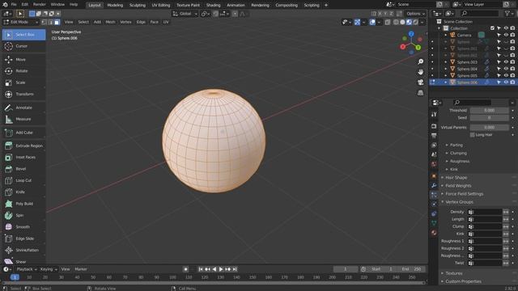The width and height of the screenshot is (518, 291).
Task: Collapse the Vertex Groups panel
Action: [x=459, y=202]
